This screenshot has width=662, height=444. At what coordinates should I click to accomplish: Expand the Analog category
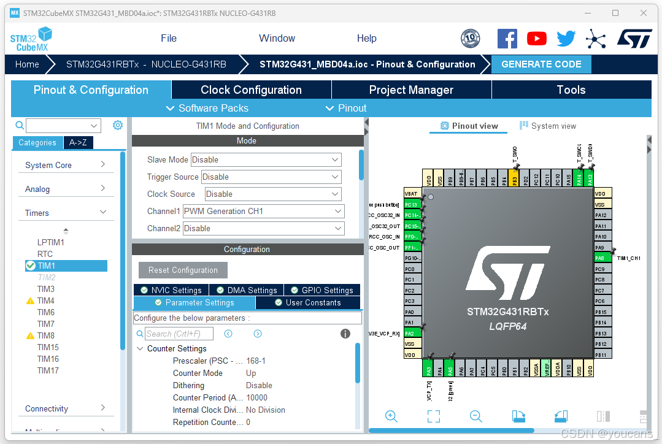(66, 189)
